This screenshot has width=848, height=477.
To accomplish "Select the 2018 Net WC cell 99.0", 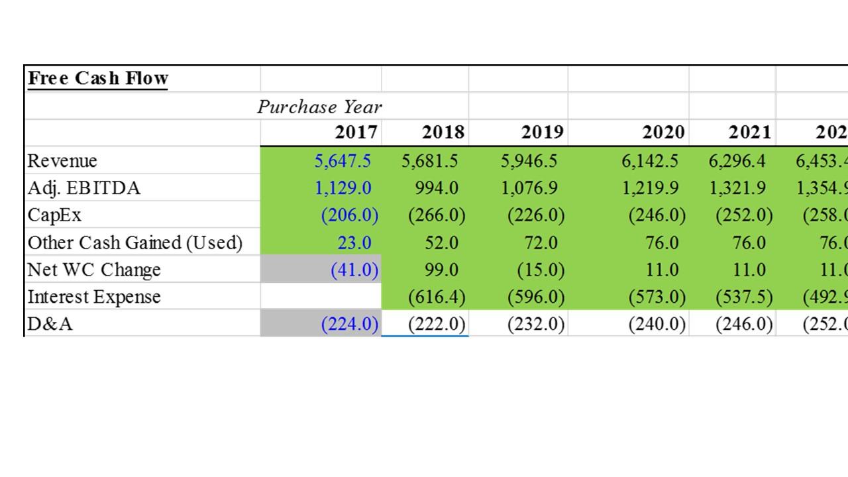I will tap(425, 269).
